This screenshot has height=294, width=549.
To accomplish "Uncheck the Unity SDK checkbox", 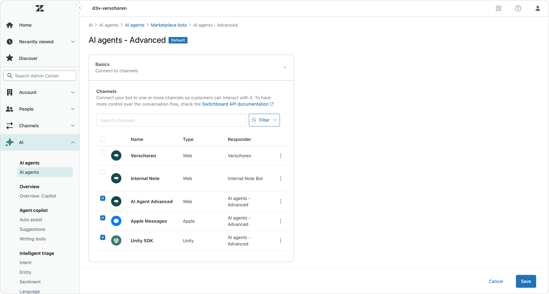I will pos(103,237).
